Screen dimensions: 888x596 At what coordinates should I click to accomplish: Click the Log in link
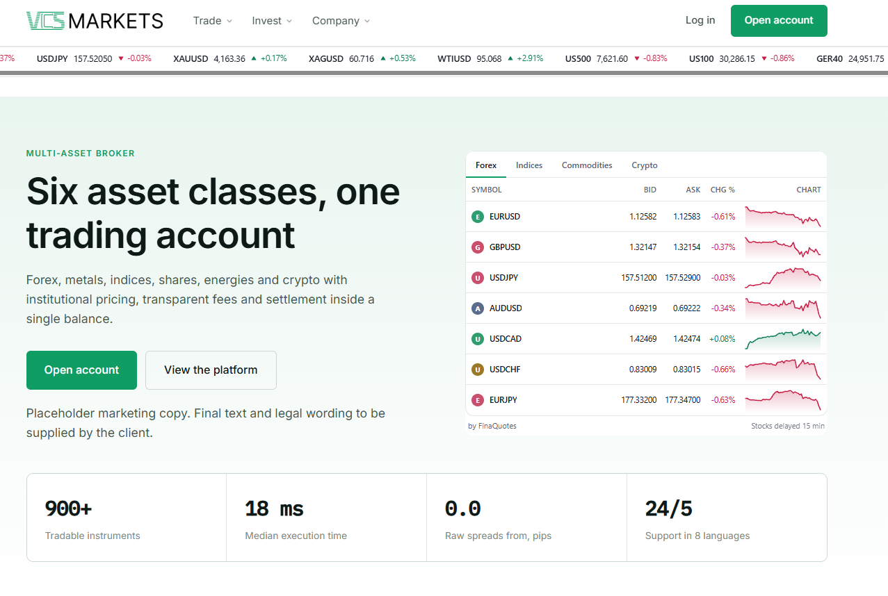pos(700,20)
